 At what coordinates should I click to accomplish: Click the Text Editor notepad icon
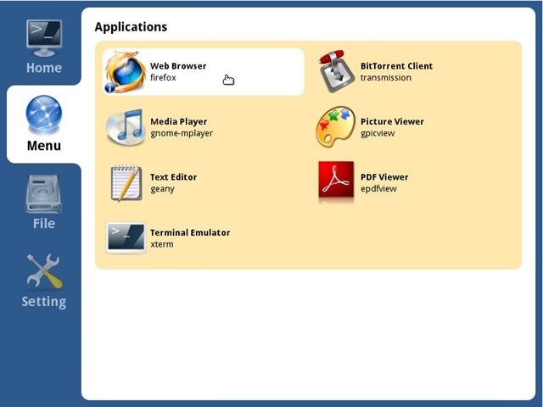[x=126, y=183]
